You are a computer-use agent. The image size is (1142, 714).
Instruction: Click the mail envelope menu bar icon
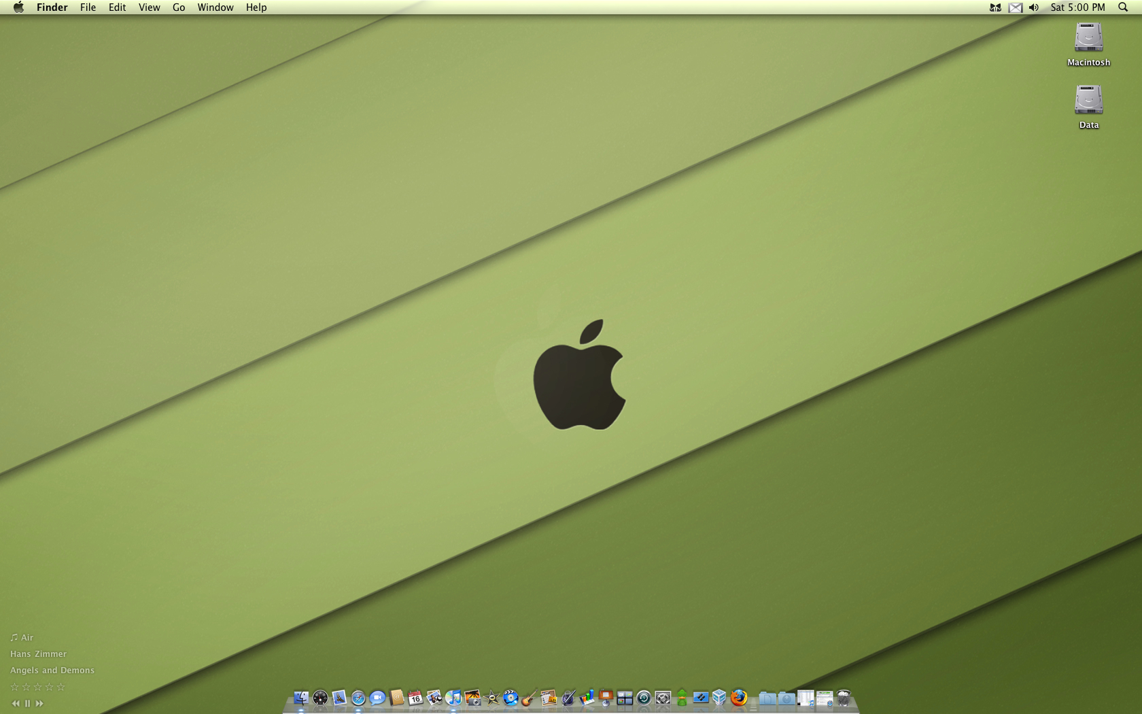1015,7
